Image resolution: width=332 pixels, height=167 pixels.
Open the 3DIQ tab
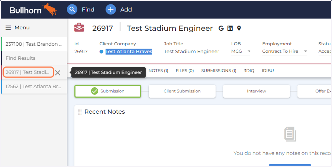(x=249, y=71)
